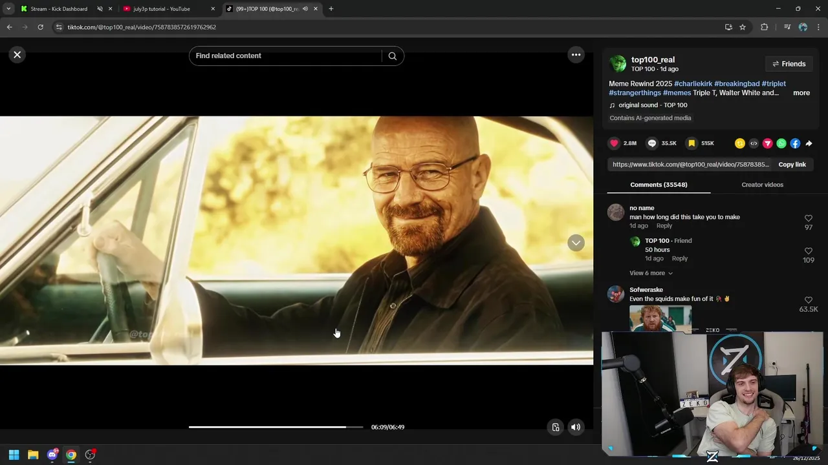Open File Explorer from taskbar

(33, 455)
